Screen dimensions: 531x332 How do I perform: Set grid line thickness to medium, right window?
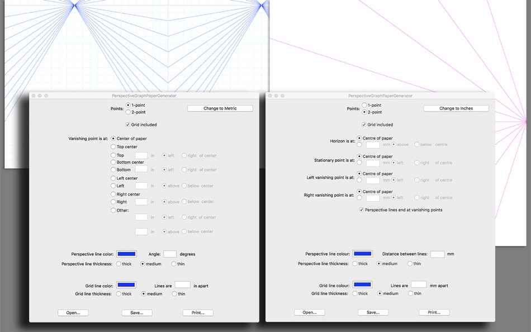click(x=380, y=294)
